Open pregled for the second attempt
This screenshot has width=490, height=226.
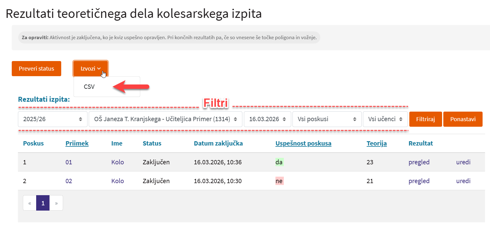[x=419, y=181]
